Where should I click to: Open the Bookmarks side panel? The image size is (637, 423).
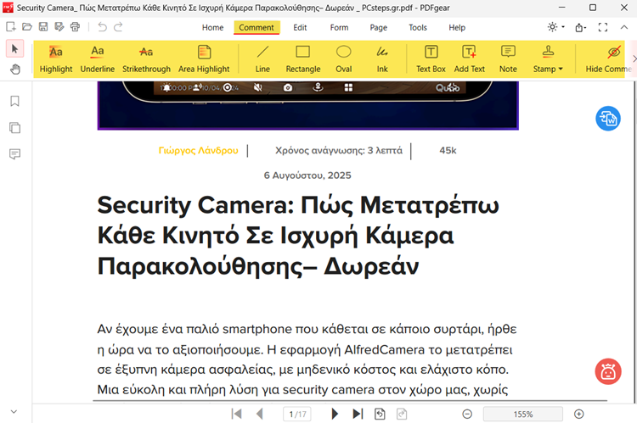click(14, 101)
